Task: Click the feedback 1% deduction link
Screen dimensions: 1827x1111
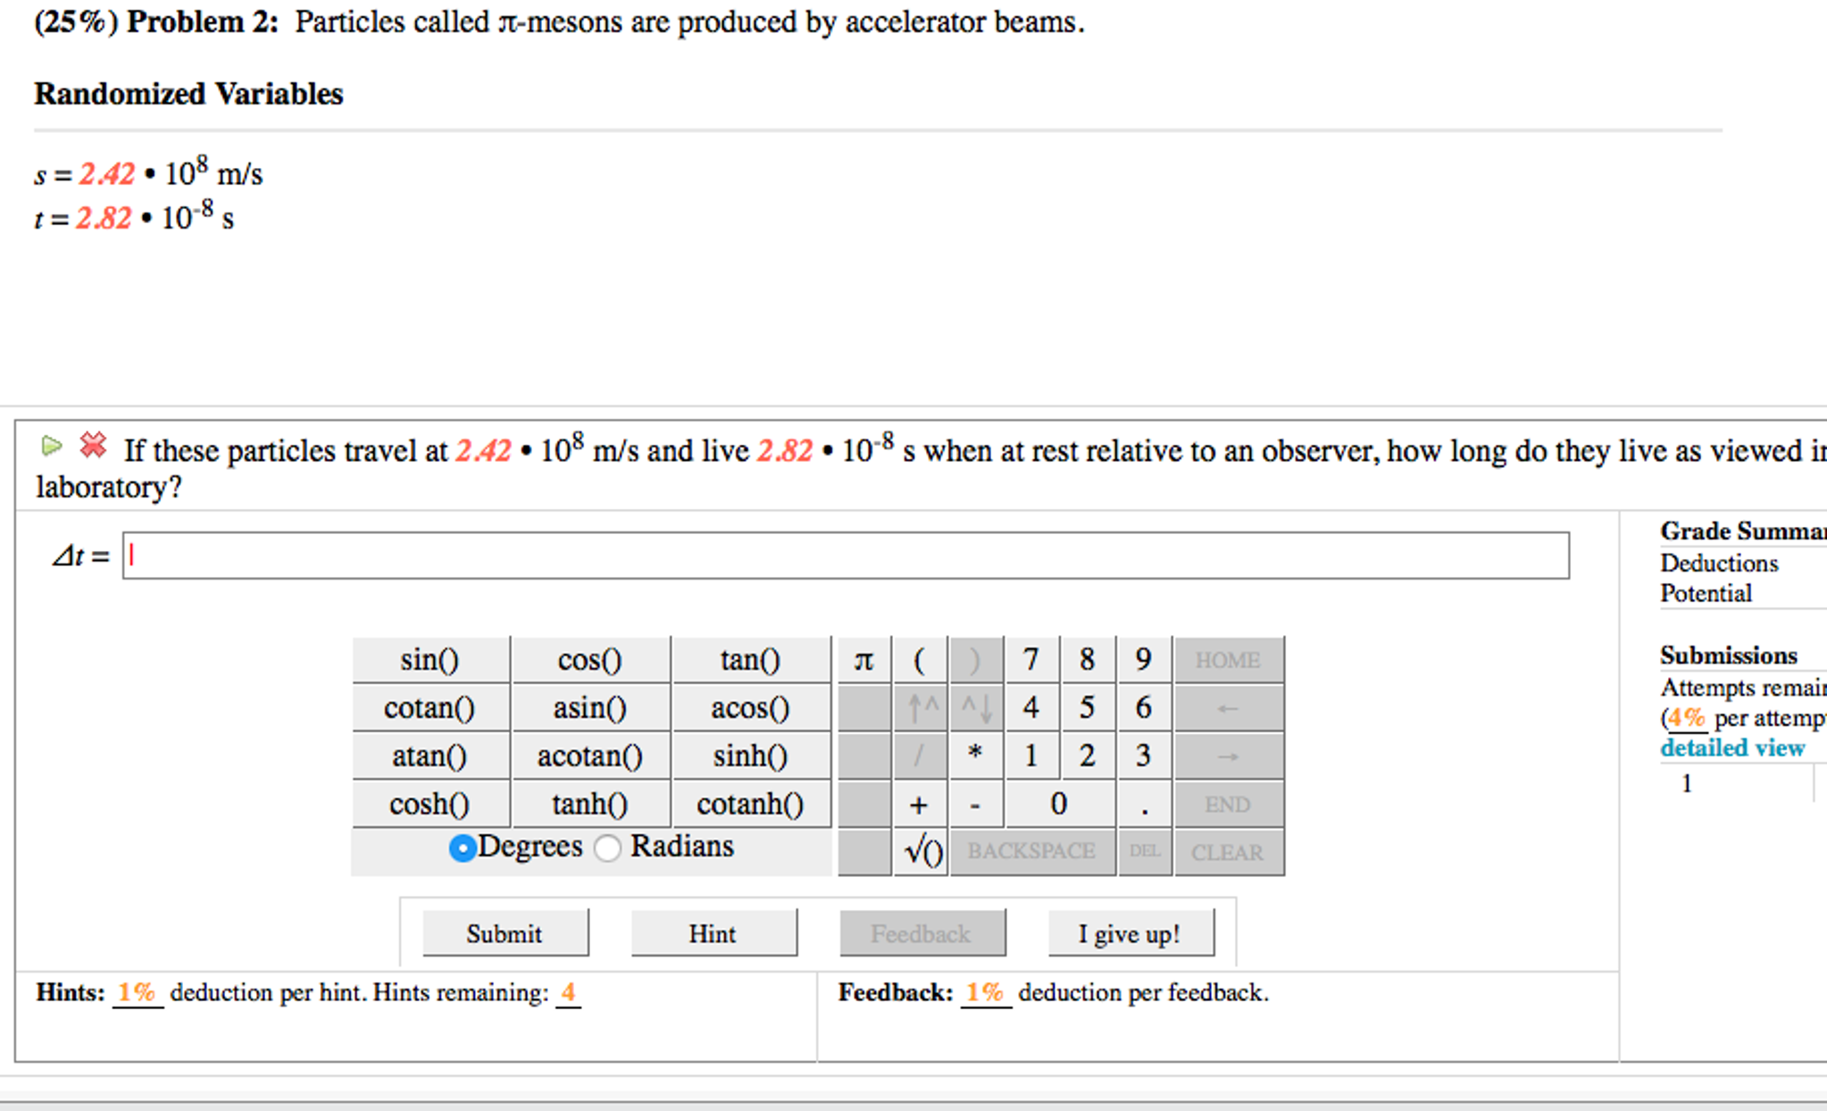Action: point(986,993)
